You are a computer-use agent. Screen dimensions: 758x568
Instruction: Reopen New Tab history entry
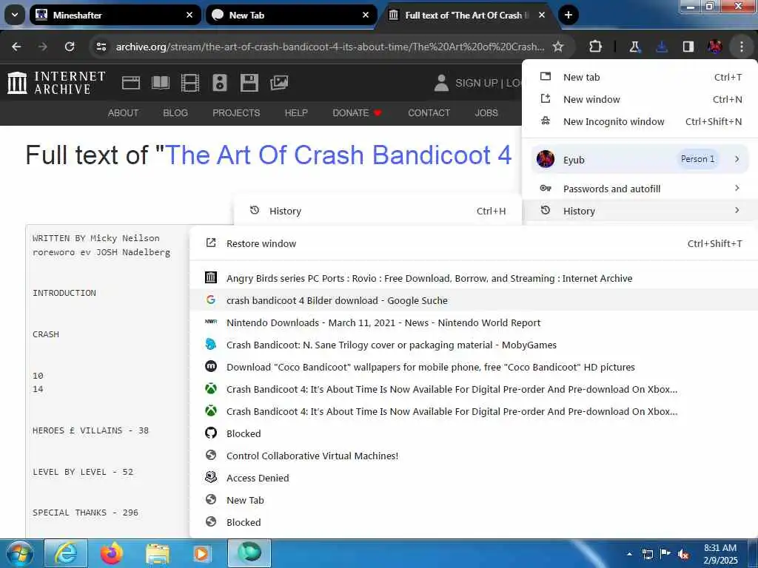(x=474, y=501)
